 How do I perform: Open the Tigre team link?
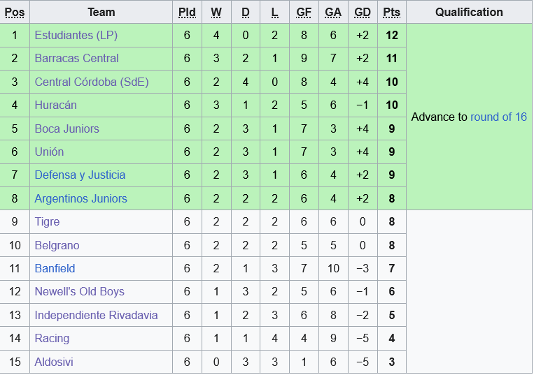click(x=47, y=222)
